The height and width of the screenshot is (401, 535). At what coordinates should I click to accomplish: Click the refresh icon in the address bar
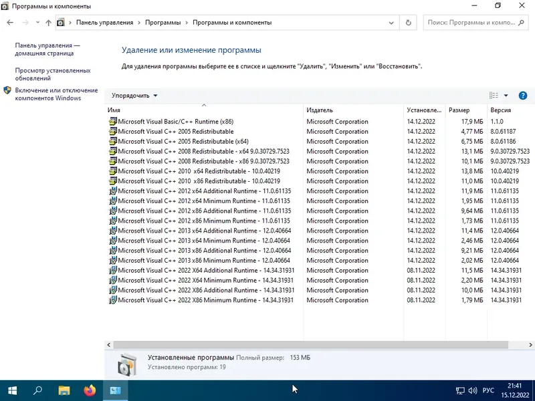click(408, 22)
